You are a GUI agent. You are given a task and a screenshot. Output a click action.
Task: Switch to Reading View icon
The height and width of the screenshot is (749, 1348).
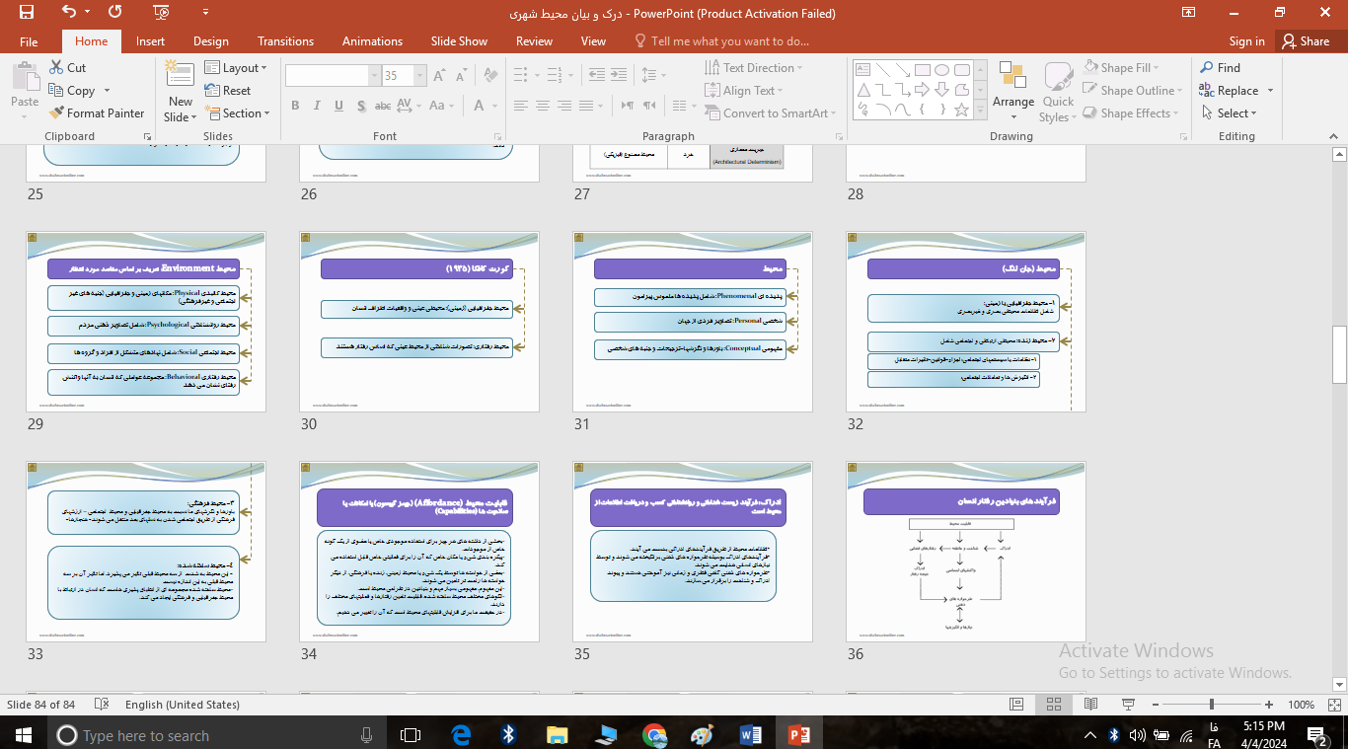pos(1090,705)
